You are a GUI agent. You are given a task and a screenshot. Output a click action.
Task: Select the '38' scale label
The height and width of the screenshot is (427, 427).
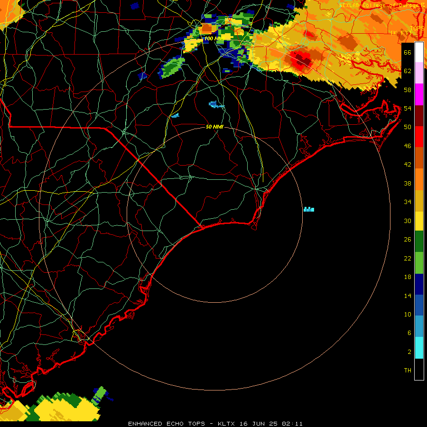click(x=408, y=183)
